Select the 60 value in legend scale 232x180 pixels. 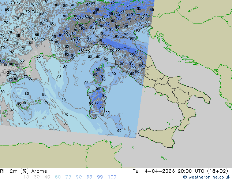pyautogui.click(x=58, y=177)
